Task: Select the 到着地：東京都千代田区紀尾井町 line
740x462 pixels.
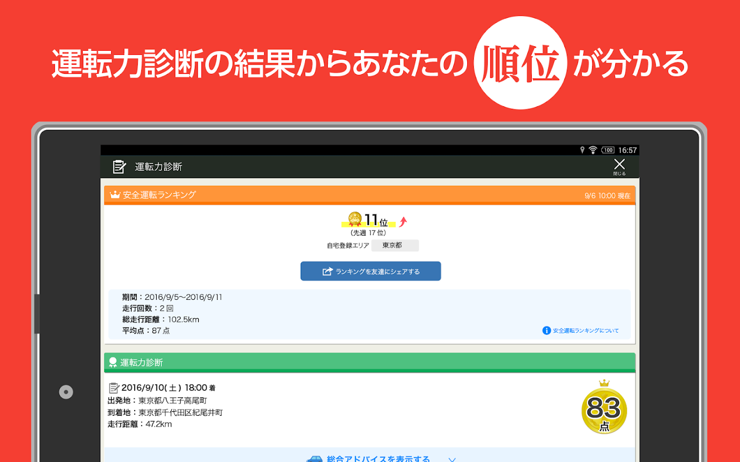Action: point(165,412)
